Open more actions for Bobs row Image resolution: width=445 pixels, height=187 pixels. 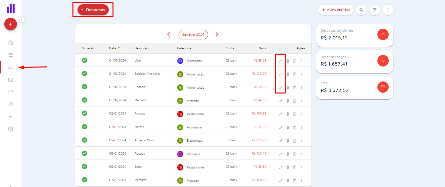302,167
